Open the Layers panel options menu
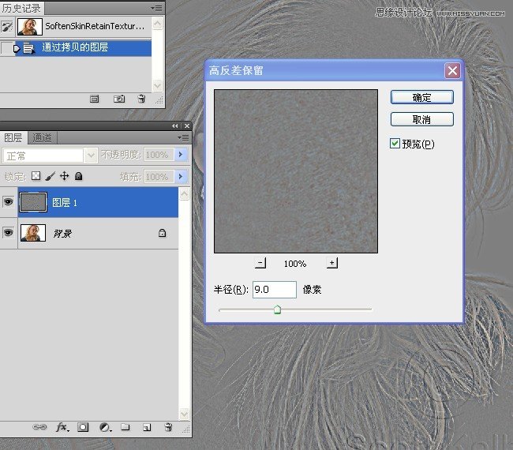 (x=183, y=138)
